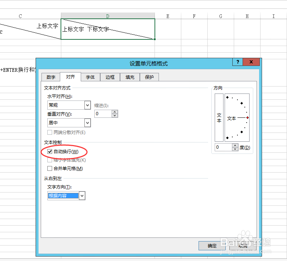
Task: Open the 数字 tab
Action: pos(51,77)
